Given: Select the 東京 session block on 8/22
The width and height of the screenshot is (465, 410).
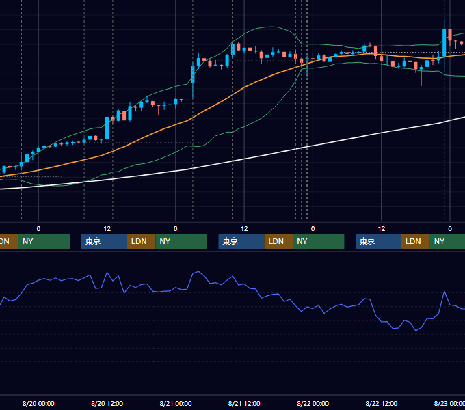Looking at the screenshot, I should coord(379,241).
